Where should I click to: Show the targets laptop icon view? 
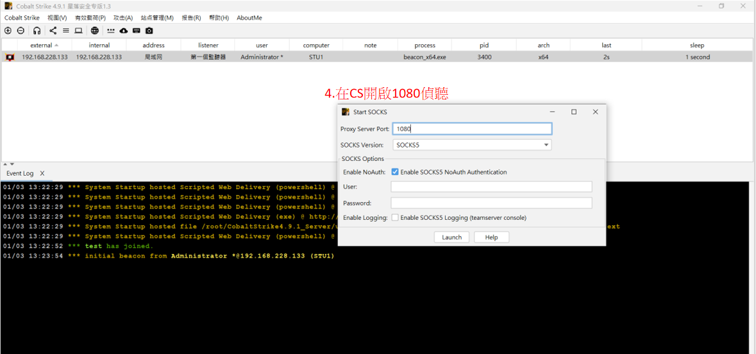pos(79,30)
